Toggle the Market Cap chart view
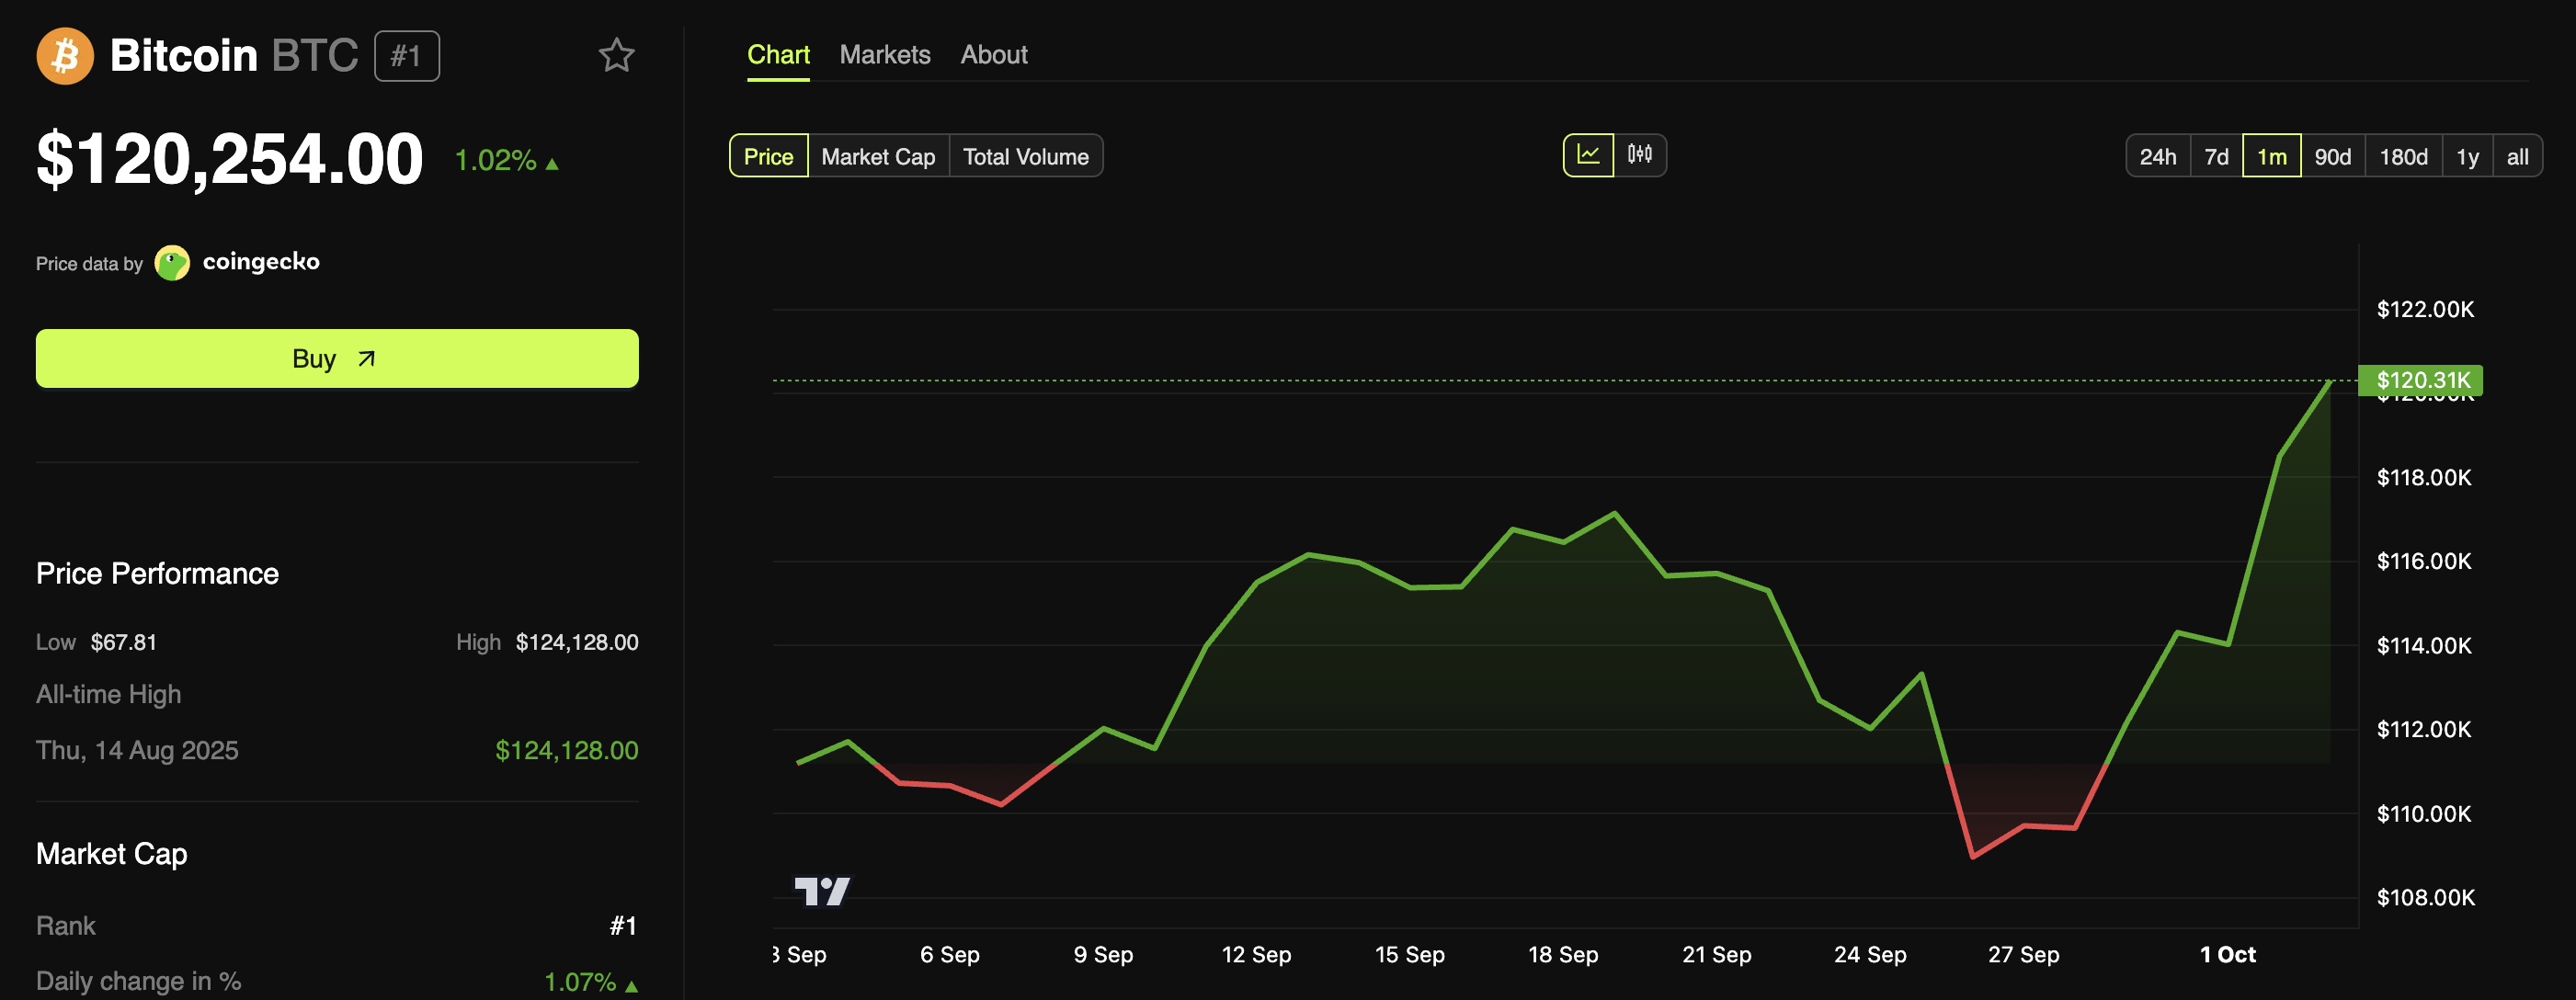This screenshot has height=1000, width=2576. tap(877, 156)
